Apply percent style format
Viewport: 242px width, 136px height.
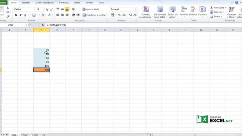tap(119, 15)
